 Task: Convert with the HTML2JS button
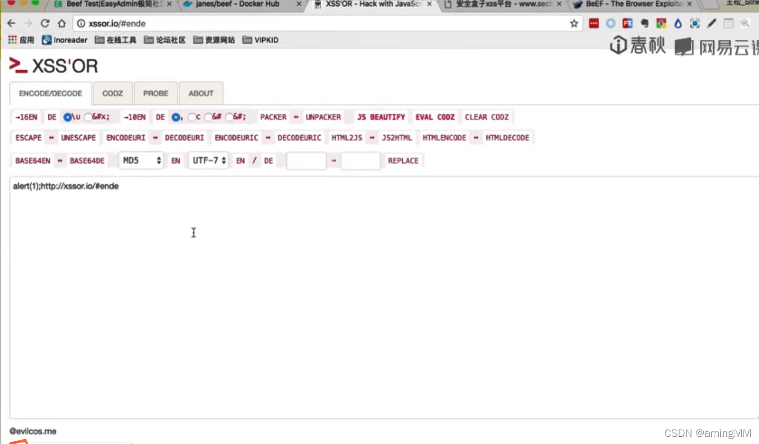347,138
